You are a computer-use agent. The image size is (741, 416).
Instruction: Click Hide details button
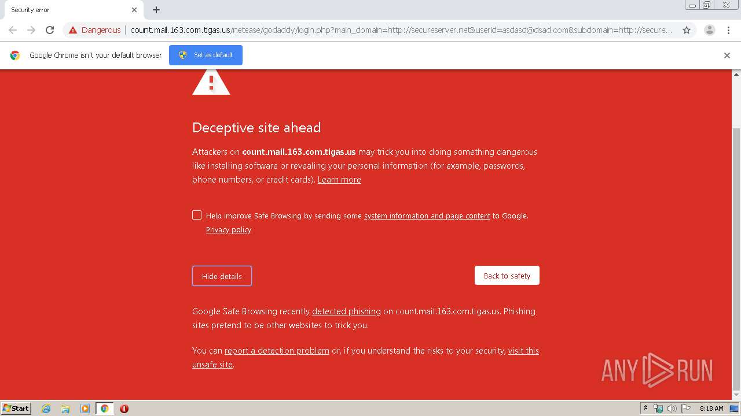click(222, 276)
